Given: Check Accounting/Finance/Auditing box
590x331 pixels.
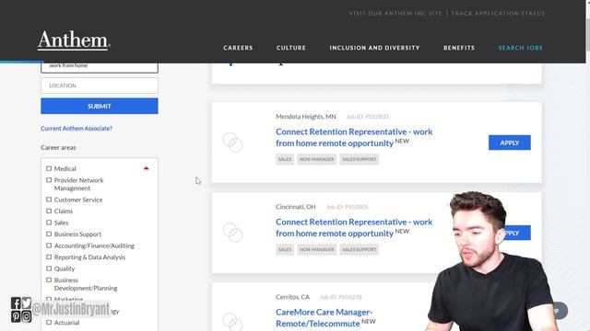Looking at the screenshot, I should 49,245.
